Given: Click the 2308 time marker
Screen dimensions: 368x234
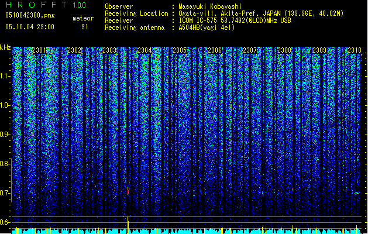Looking at the screenshot, I should tap(284, 50).
